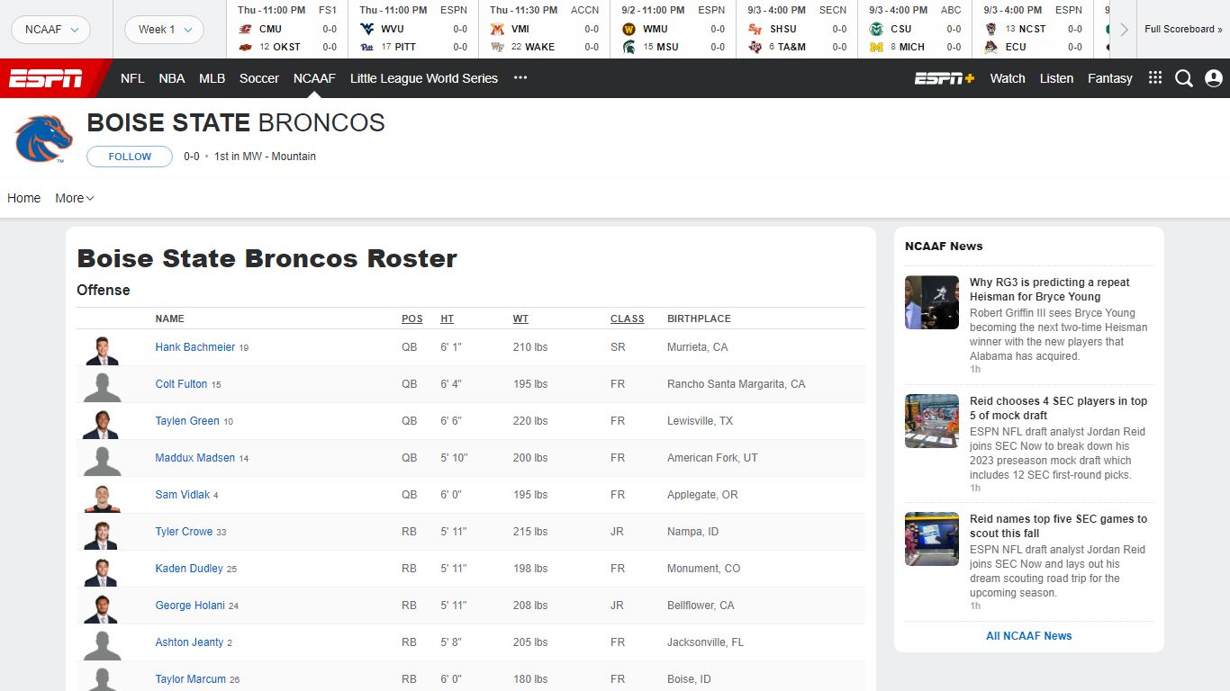Open Hank Bachmeier player page

coord(195,347)
